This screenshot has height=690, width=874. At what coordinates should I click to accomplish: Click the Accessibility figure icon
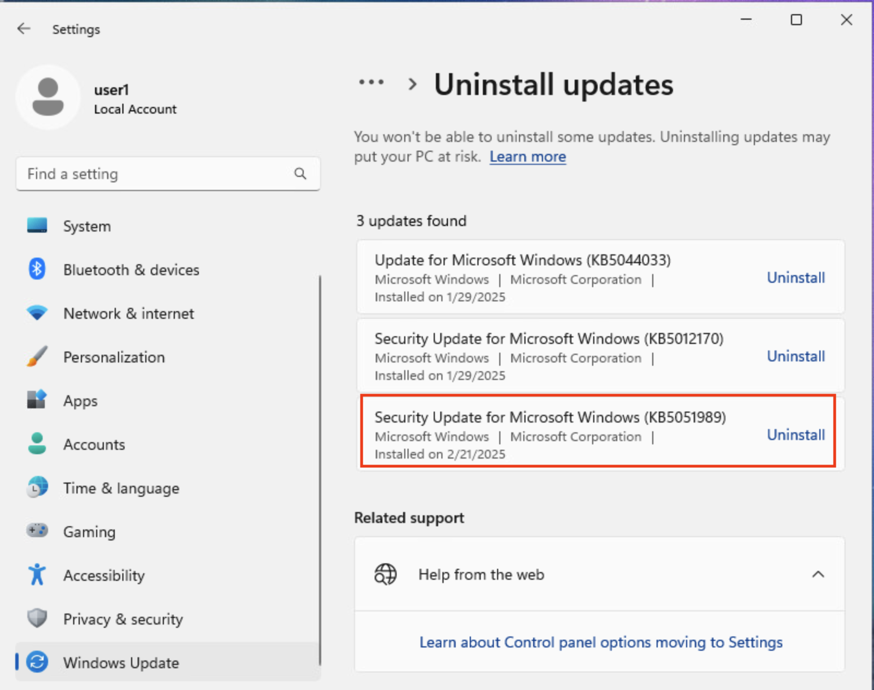coord(37,575)
